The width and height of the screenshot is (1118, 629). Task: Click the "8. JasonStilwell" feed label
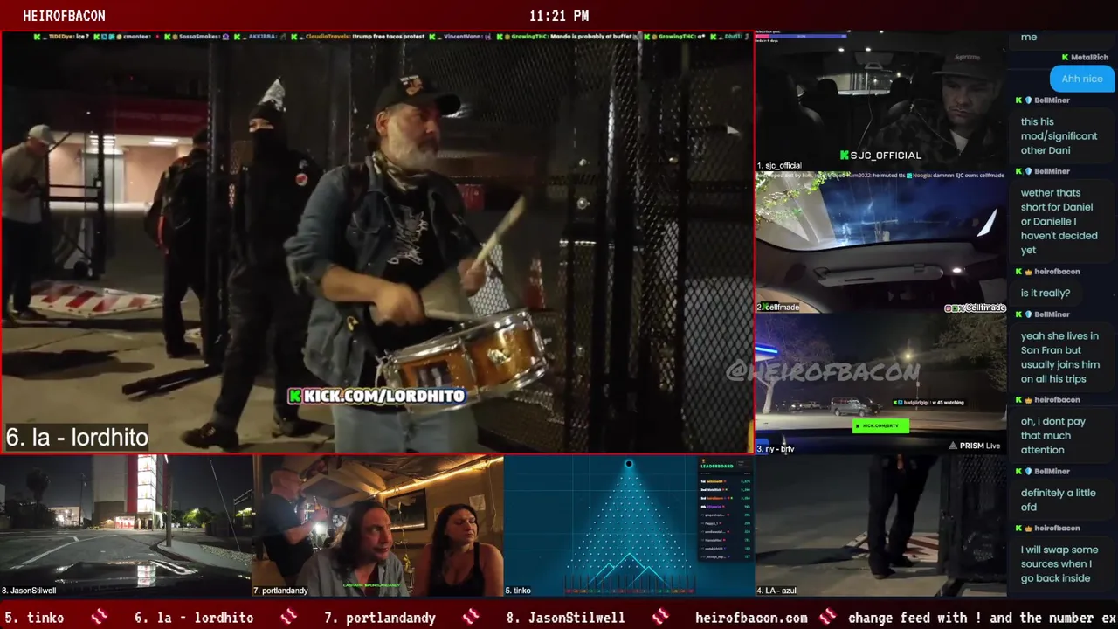tap(29, 591)
